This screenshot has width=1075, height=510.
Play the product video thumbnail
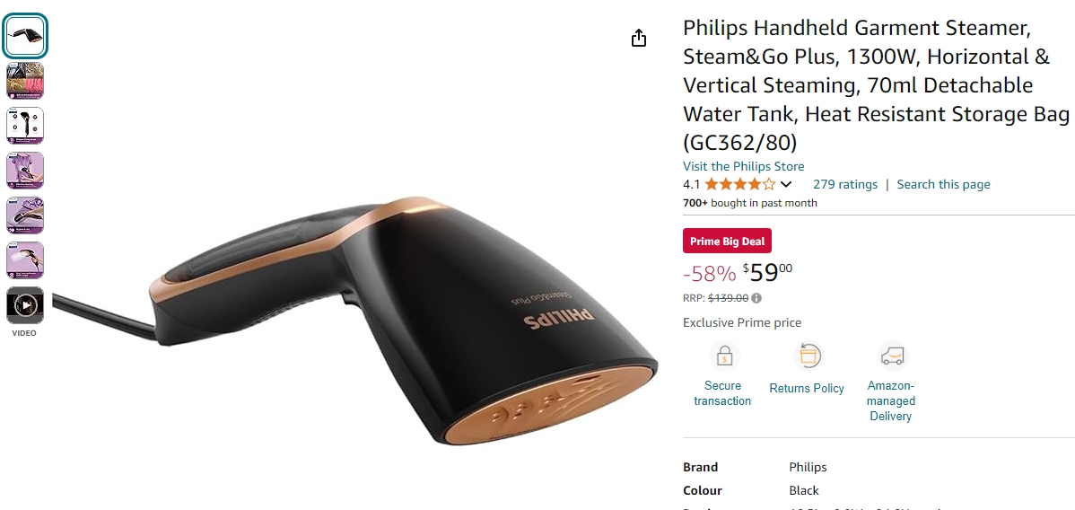tap(25, 304)
